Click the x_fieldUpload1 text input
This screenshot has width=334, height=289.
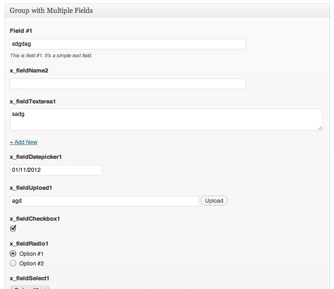click(x=104, y=201)
